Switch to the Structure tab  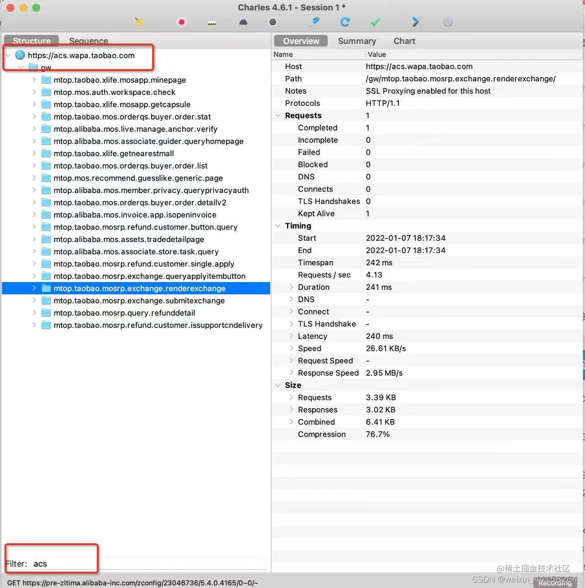(x=32, y=41)
